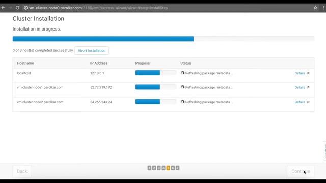Open Details link for vm-cluster-node2
326x183 pixels.
[x=300, y=102]
